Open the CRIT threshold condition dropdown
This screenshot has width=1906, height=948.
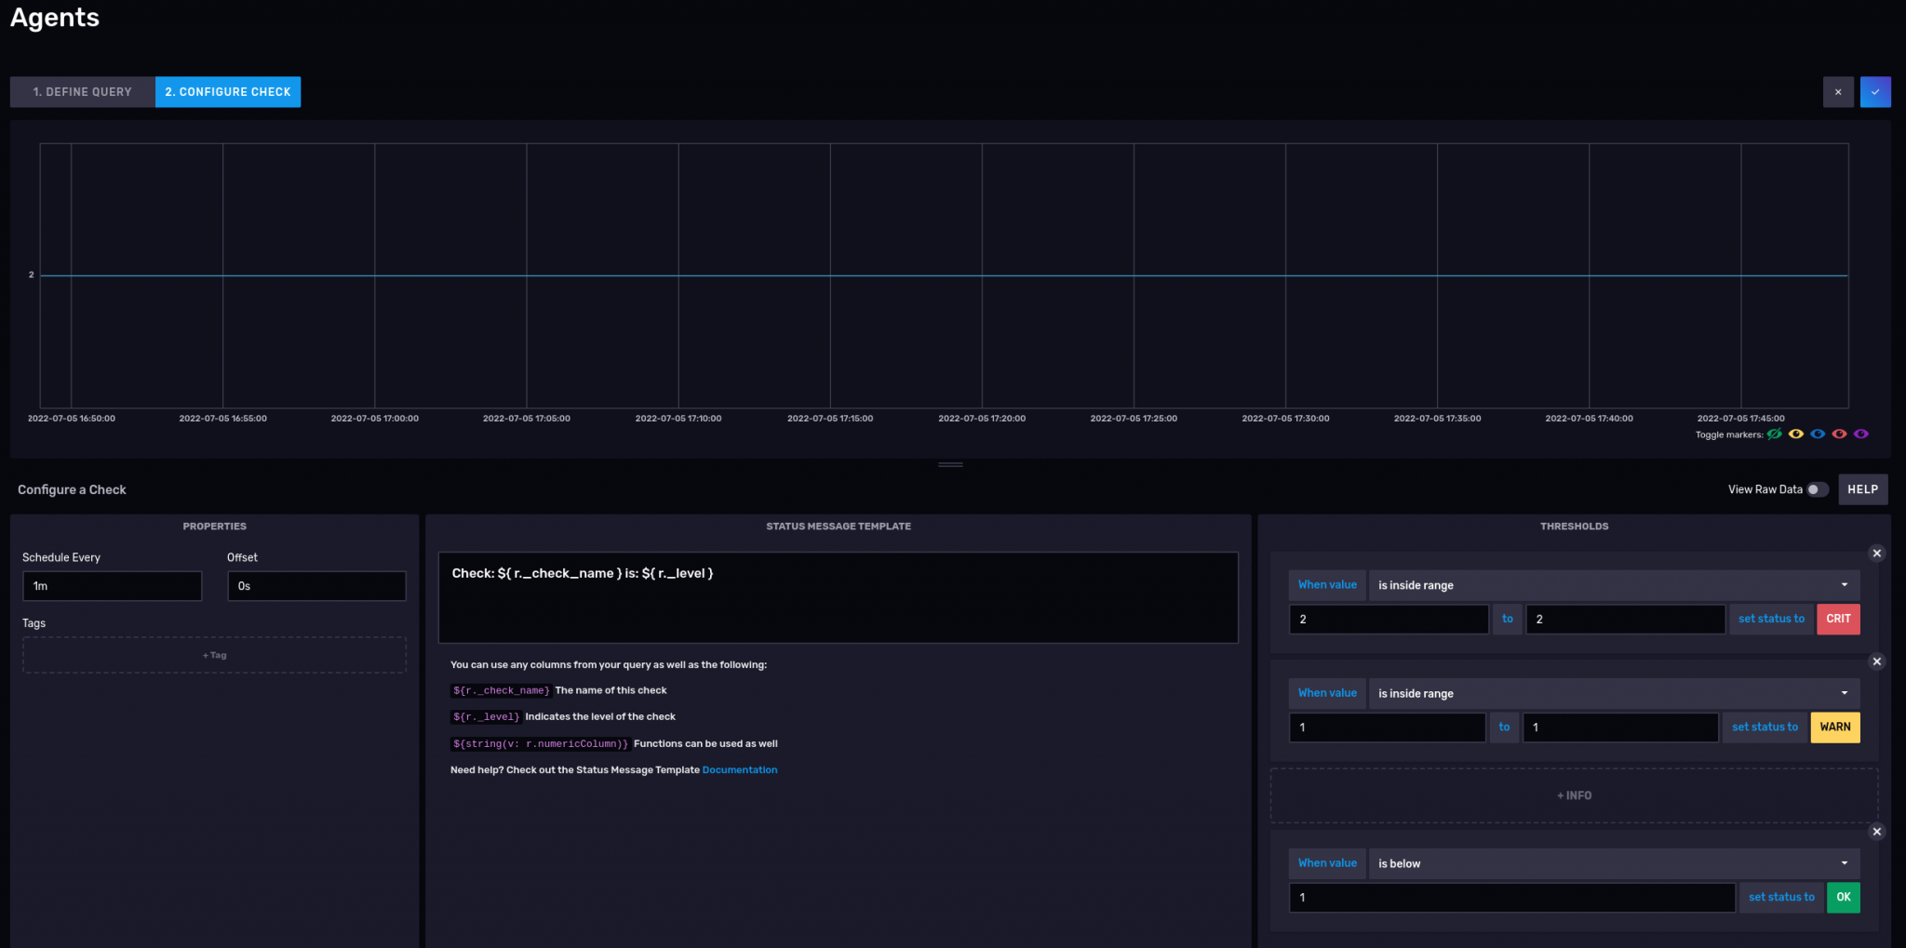click(1614, 585)
